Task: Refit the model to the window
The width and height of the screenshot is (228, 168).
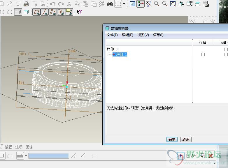Action: [x=173, y=4]
